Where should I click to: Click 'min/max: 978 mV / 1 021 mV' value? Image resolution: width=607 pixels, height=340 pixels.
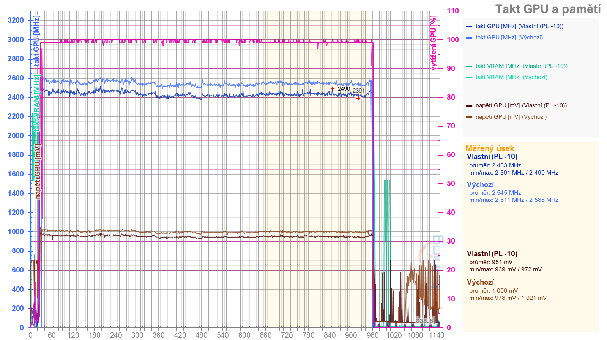[508, 298]
